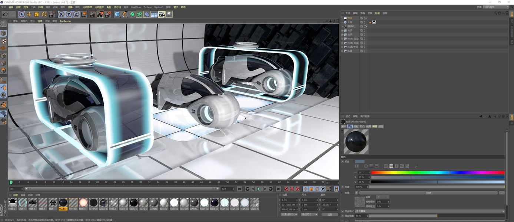Expand the 场景 object tree
This screenshot has width=514, height=222.
tap(343, 51)
